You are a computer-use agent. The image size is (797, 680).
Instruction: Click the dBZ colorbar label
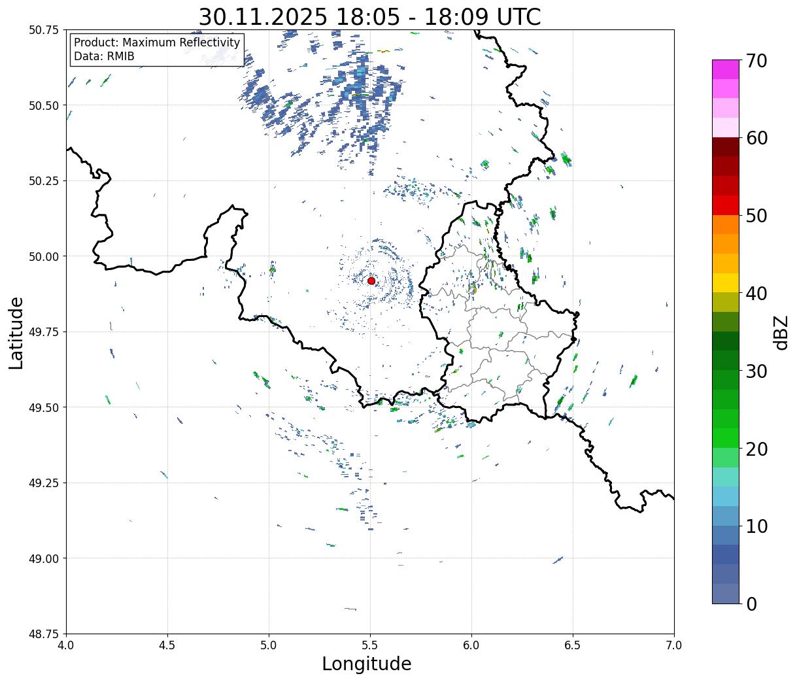[781, 332]
